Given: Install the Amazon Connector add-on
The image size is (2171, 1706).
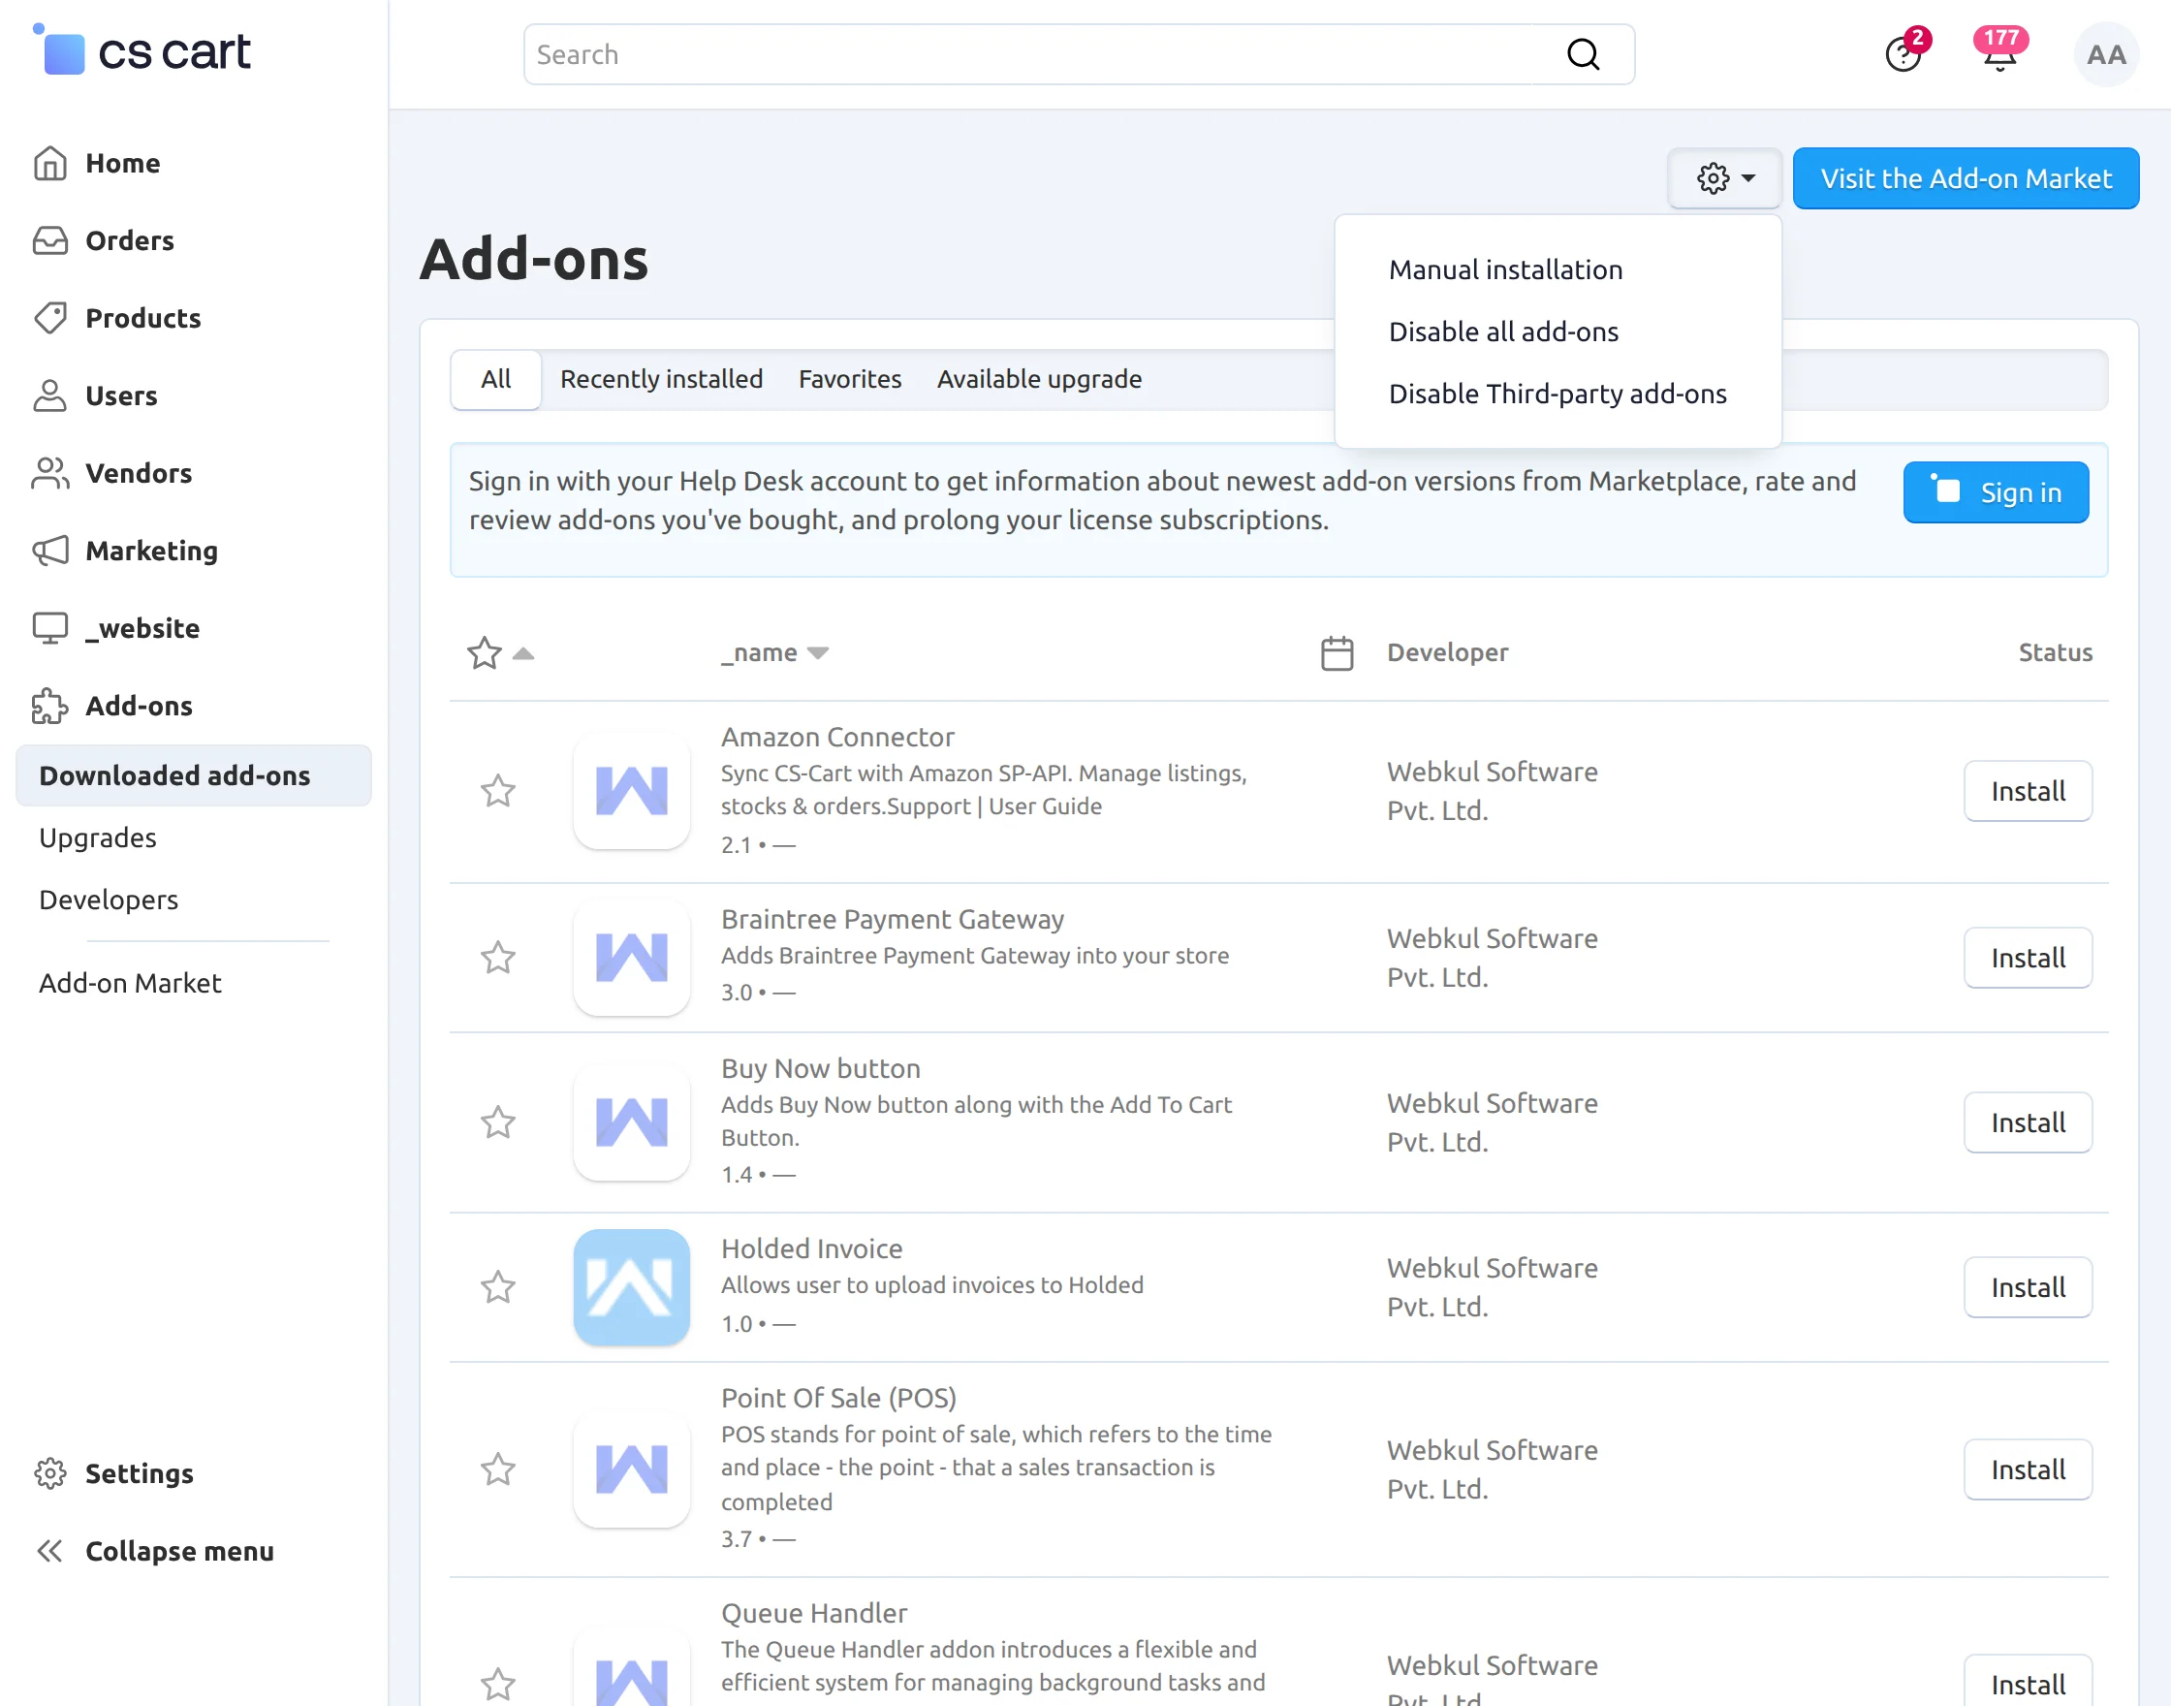Looking at the screenshot, I should [x=2028, y=791].
